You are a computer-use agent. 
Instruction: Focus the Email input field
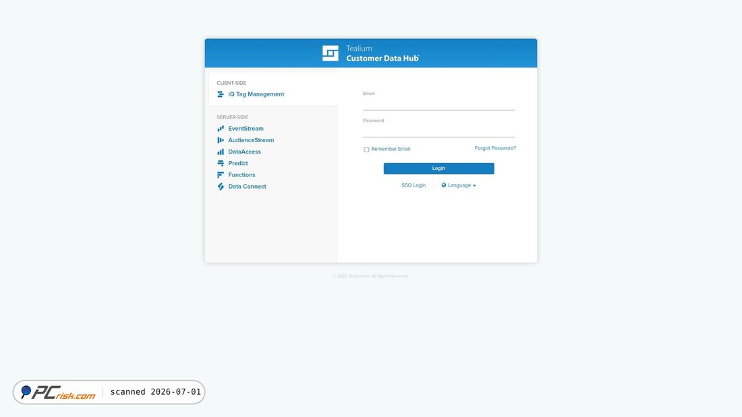tap(438, 104)
